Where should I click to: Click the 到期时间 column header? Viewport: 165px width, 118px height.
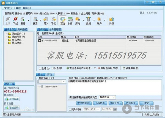click(x=152, y=37)
